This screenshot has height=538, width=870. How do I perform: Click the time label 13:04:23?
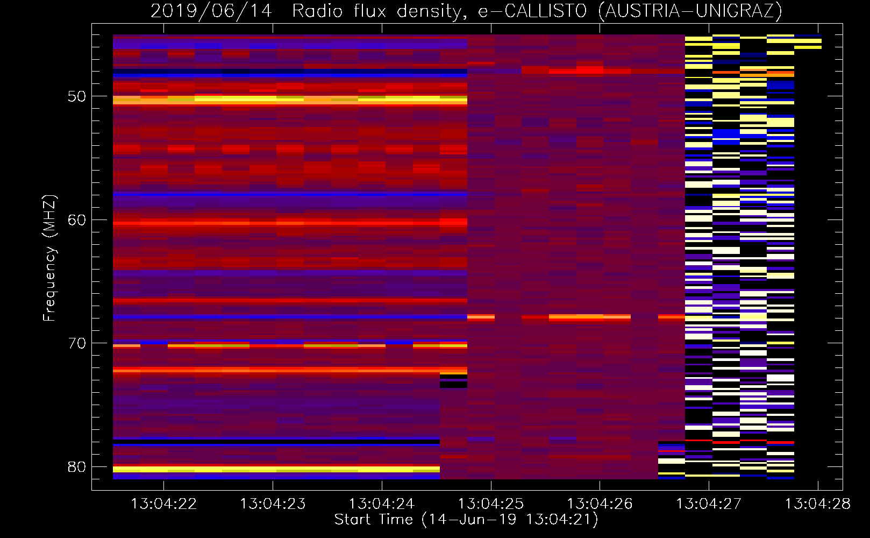pyautogui.click(x=273, y=504)
